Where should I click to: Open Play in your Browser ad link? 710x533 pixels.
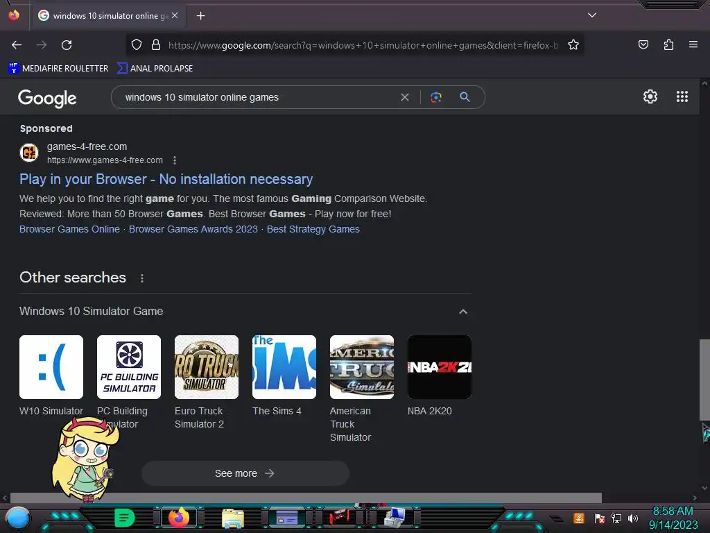pyautogui.click(x=166, y=179)
